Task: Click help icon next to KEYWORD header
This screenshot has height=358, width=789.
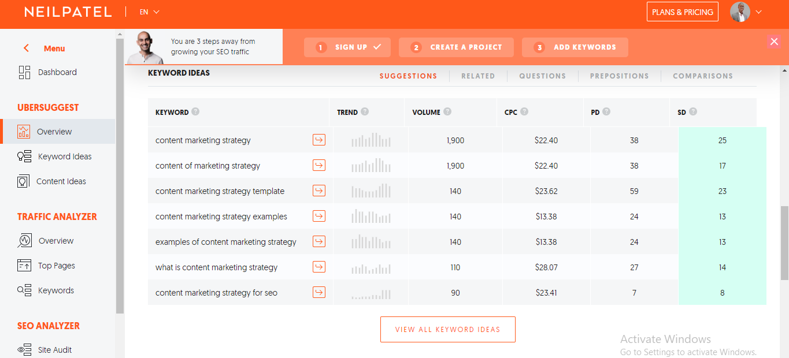Action: 195,112
